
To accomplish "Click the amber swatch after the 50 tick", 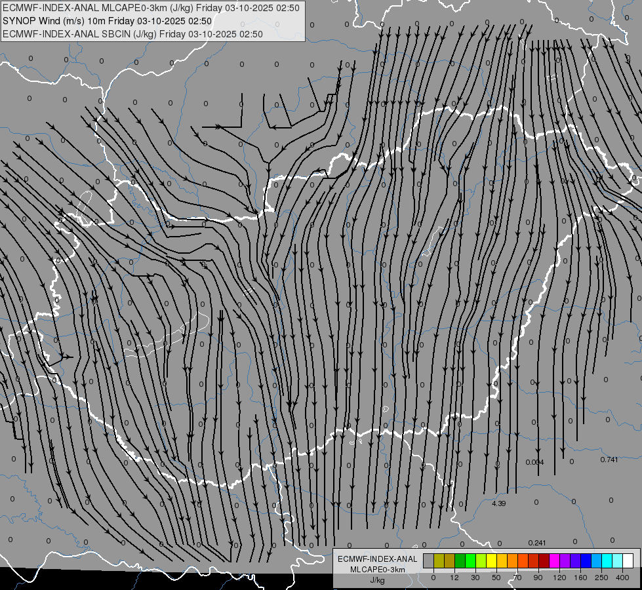I will pos(502,560).
